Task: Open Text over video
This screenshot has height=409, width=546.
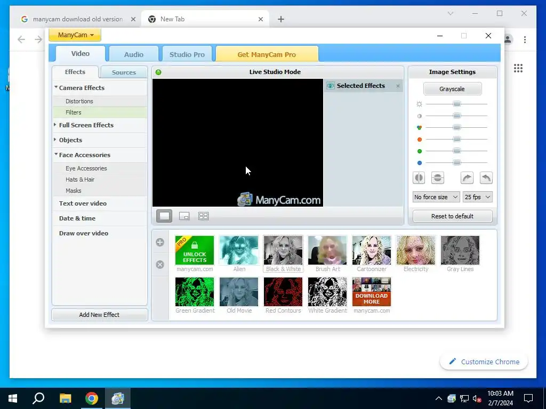Action: click(x=83, y=203)
